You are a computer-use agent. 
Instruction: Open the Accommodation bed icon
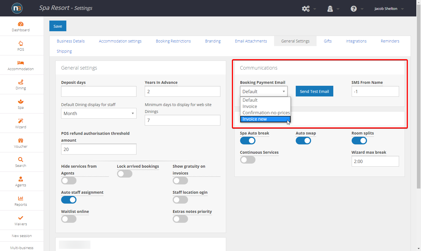[21, 63]
